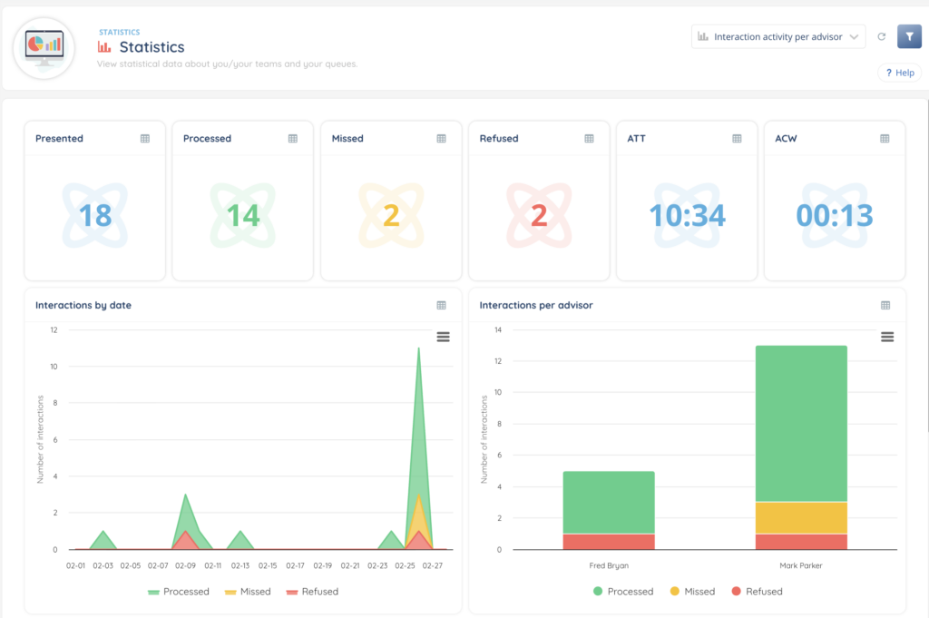Open Interactions per advisor chart hamburger menu
Viewport: 929px width, 618px height.
[x=887, y=337]
